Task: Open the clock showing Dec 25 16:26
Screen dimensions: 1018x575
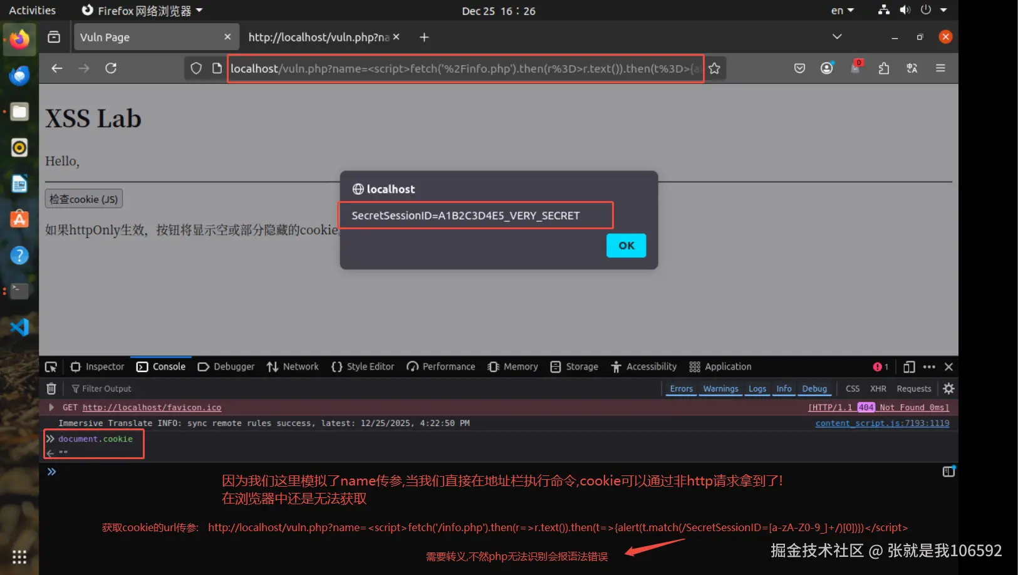Action: tap(499, 11)
